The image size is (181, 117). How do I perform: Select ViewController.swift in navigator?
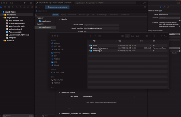coord(17,26)
